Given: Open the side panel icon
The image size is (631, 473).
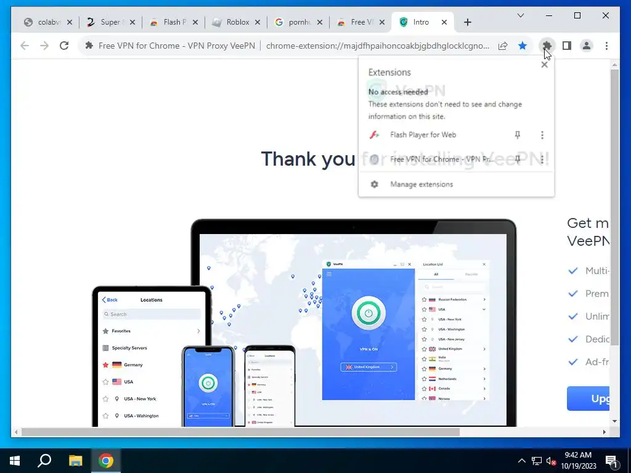Looking at the screenshot, I should pyautogui.click(x=567, y=46).
